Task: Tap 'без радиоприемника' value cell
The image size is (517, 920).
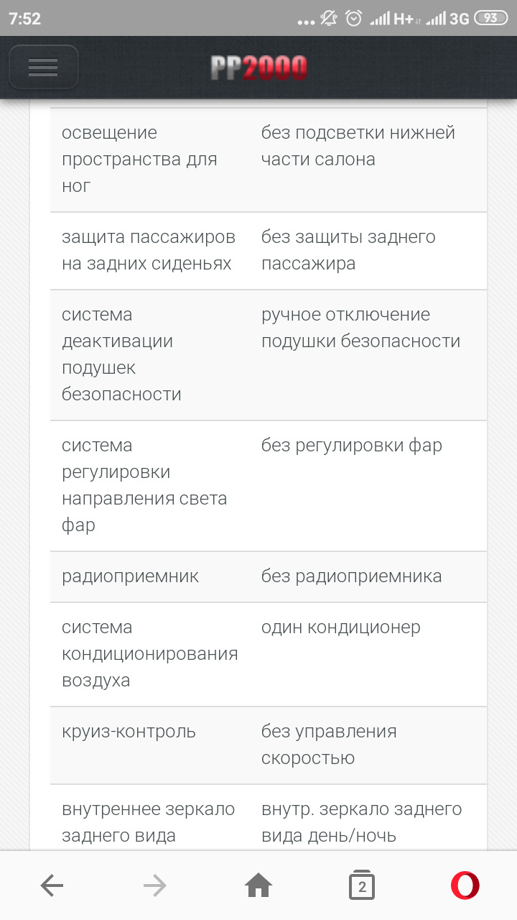Action: (x=351, y=576)
